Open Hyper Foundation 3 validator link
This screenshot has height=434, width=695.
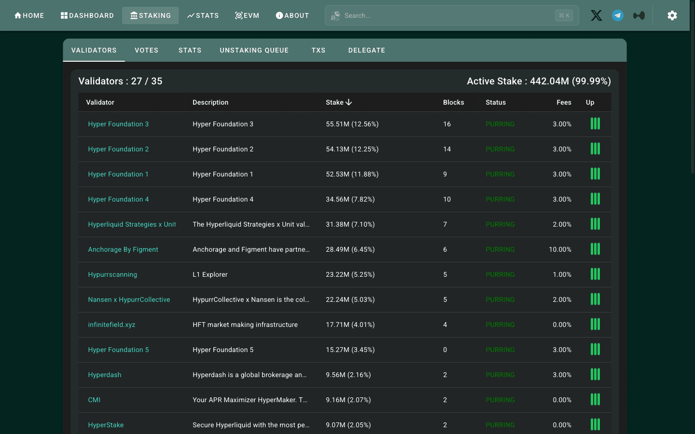point(118,124)
